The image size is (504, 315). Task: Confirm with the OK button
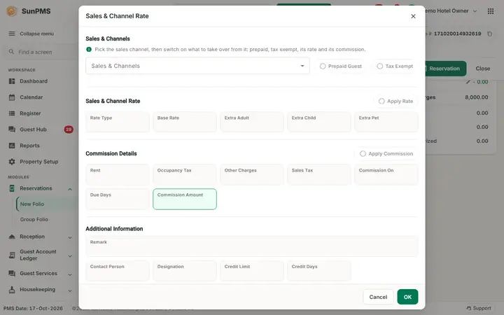tap(407, 297)
